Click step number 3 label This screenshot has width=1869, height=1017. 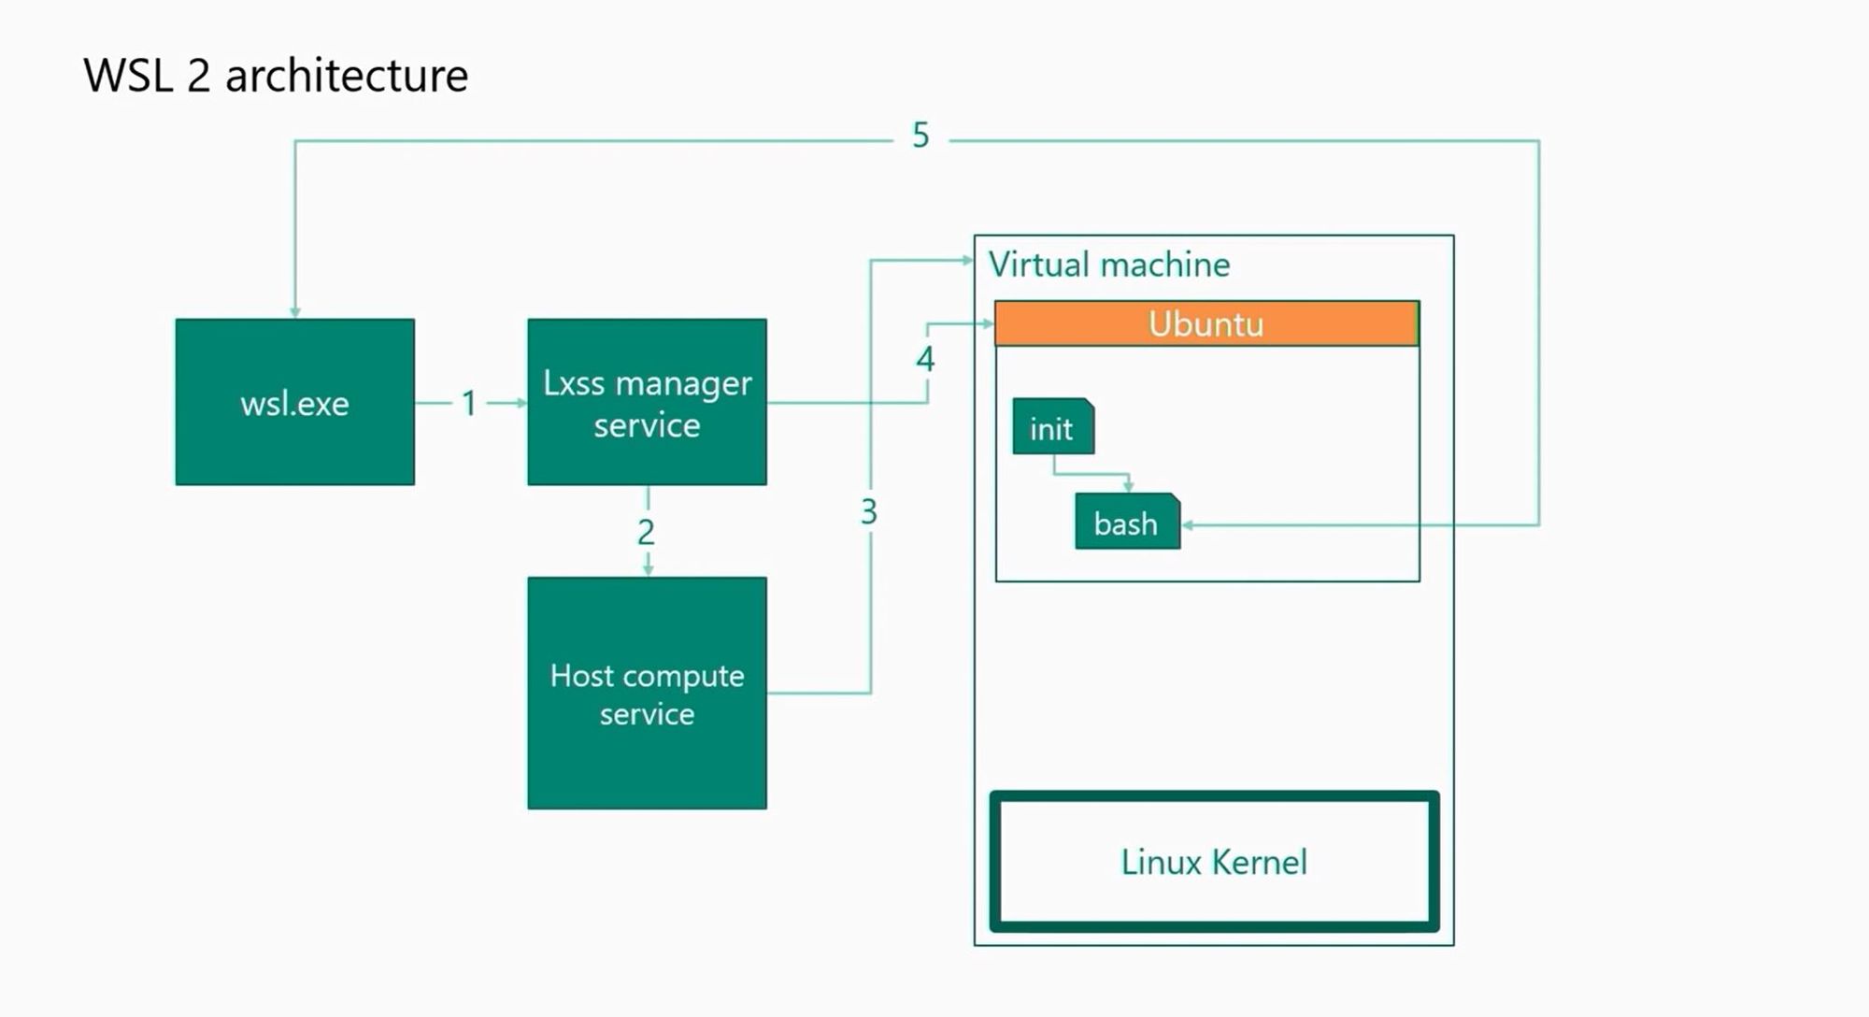click(x=869, y=512)
